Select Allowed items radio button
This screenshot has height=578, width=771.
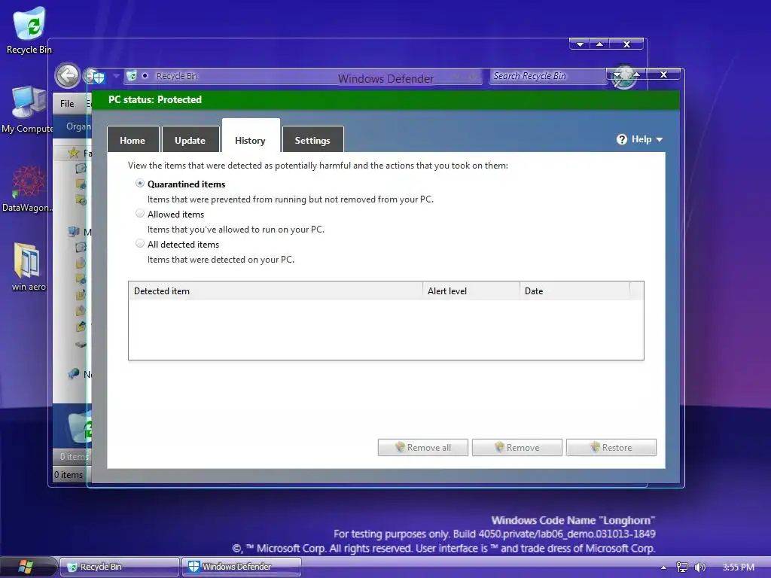(x=140, y=213)
